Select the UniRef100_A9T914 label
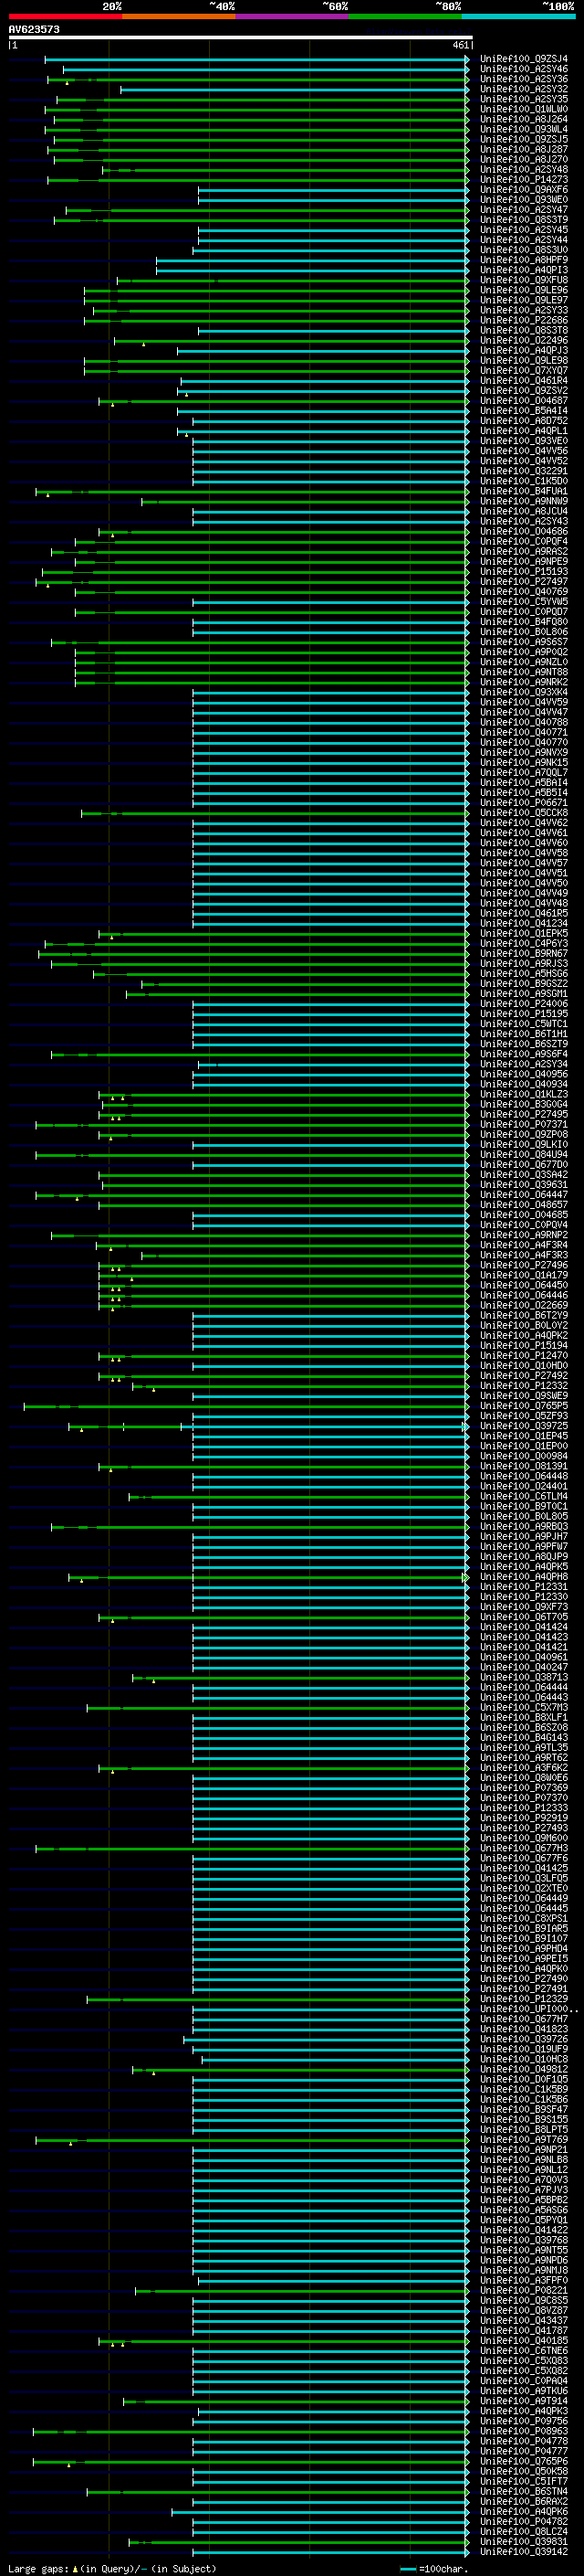The width and height of the screenshot is (584, 2576). pos(523,2401)
